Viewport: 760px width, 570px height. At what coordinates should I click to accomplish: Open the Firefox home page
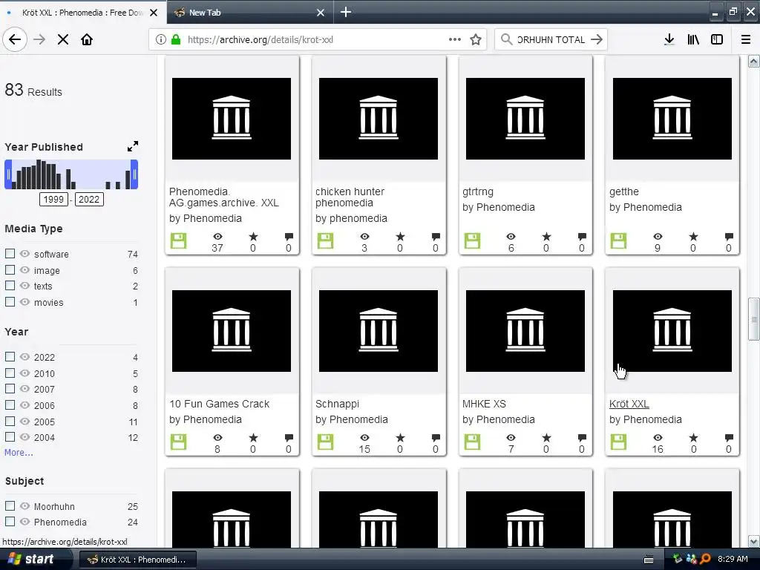[x=87, y=40]
